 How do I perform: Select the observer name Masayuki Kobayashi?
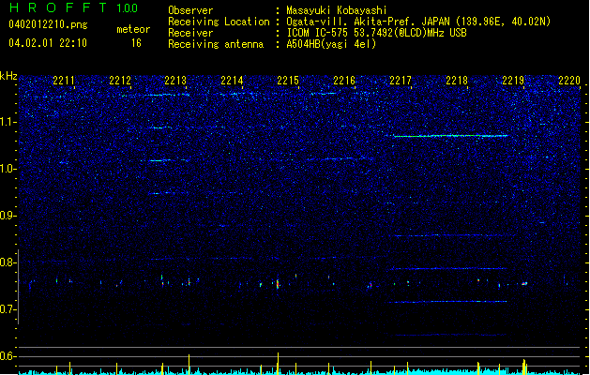(x=337, y=10)
